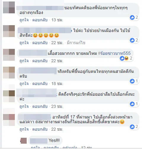Open like and haha reactions on เสื้อสวยมากกก comment
The image size is (142, 149).
tap(126, 58)
